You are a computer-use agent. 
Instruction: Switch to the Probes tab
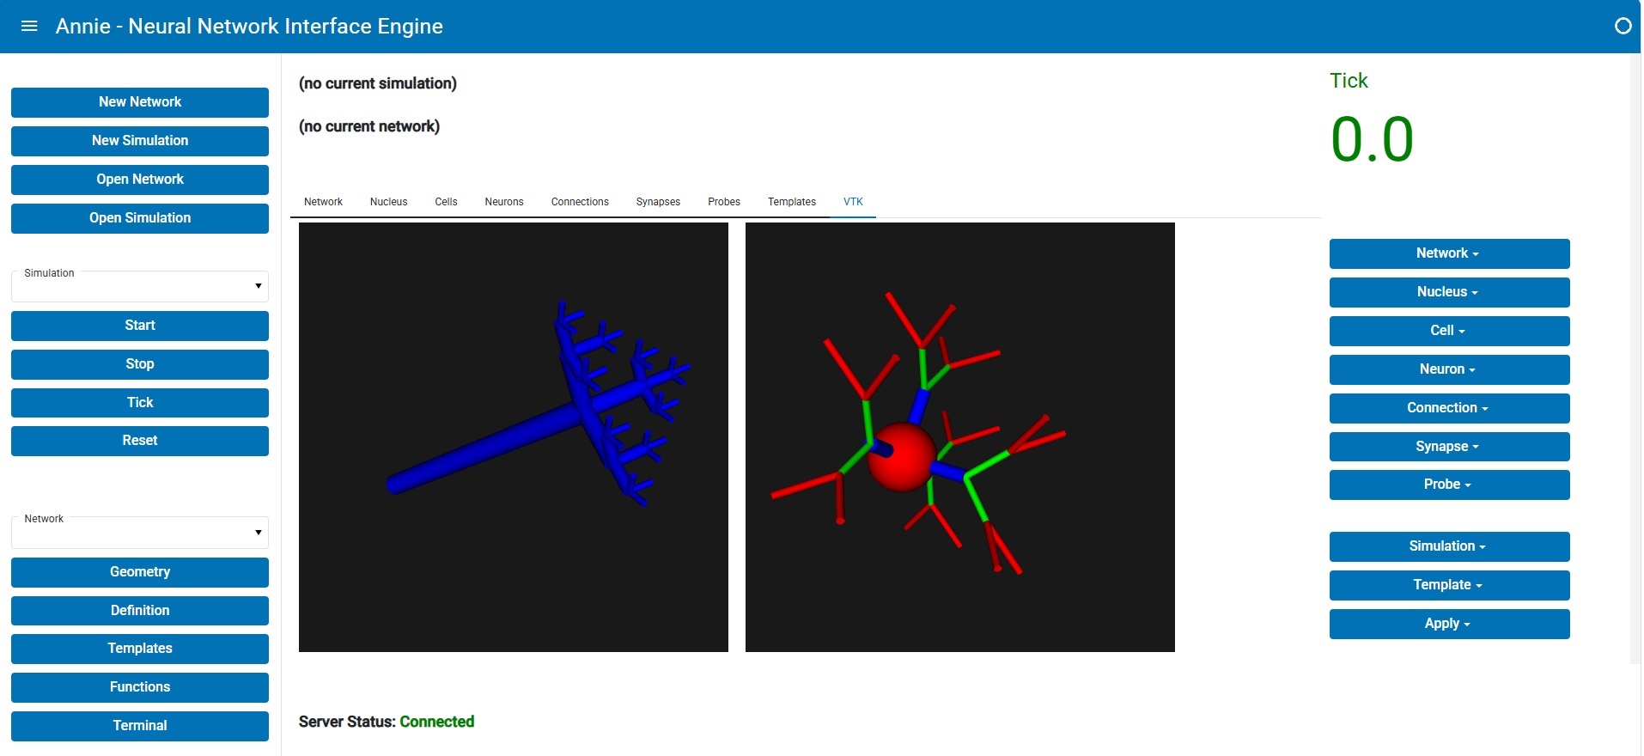click(x=724, y=202)
